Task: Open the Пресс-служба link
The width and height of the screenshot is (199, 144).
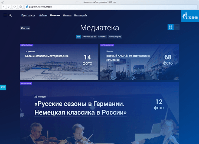Action: click(80, 15)
